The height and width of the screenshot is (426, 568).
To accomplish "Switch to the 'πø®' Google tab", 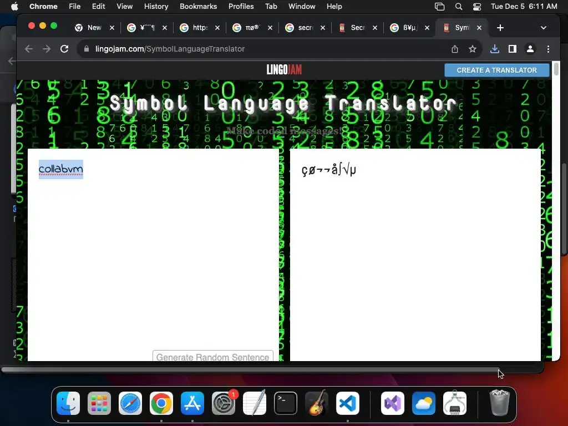I will (247, 28).
